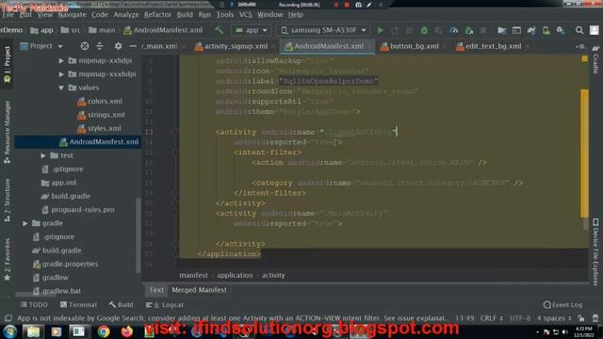The image size is (603, 339).
Task: Click the Make Project hammer icon
Action: click(220, 30)
